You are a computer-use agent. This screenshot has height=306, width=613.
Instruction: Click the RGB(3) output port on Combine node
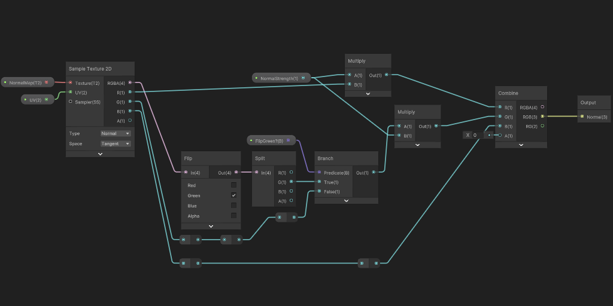tap(542, 117)
